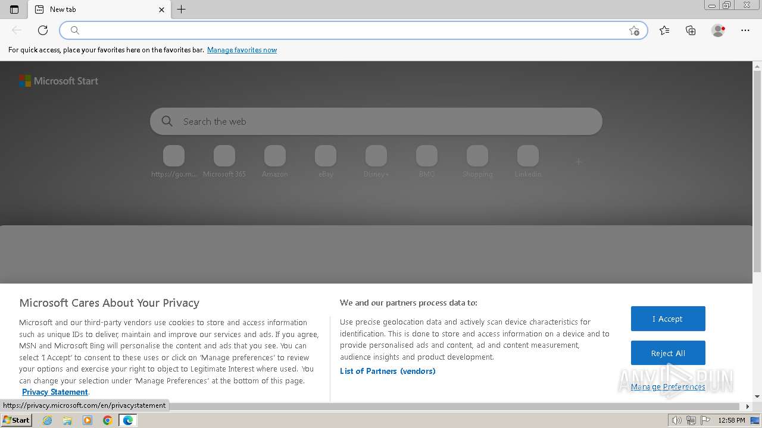Image resolution: width=762 pixels, height=428 pixels.
Task: Click the Reject All button
Action: (x=668, y=353)
